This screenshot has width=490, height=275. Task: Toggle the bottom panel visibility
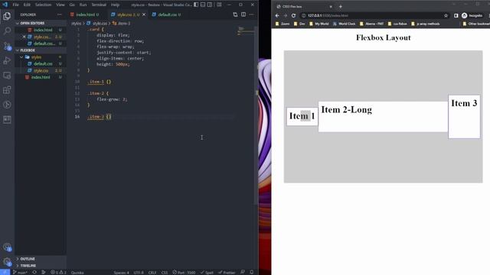203,5
